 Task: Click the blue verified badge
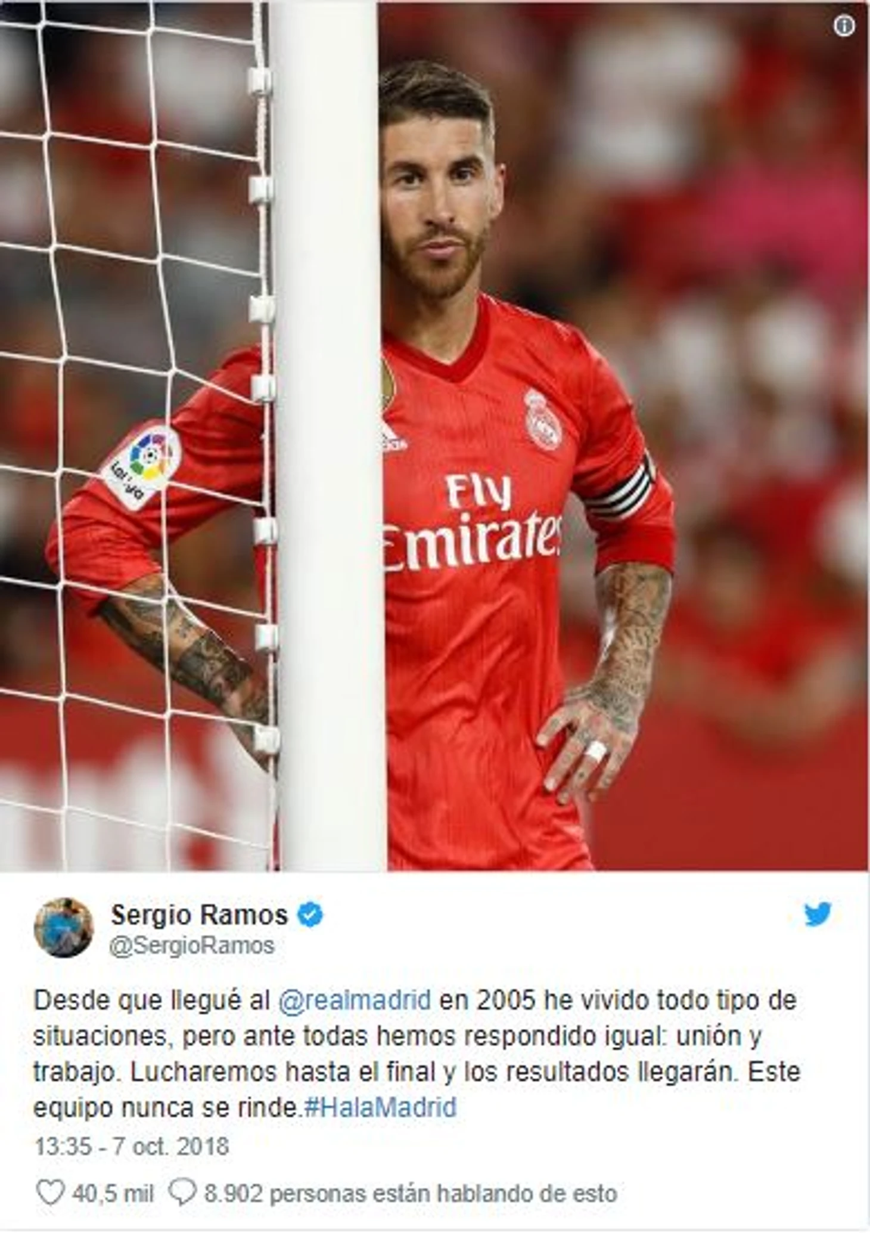pyautogui.click(x=310, y=915)
